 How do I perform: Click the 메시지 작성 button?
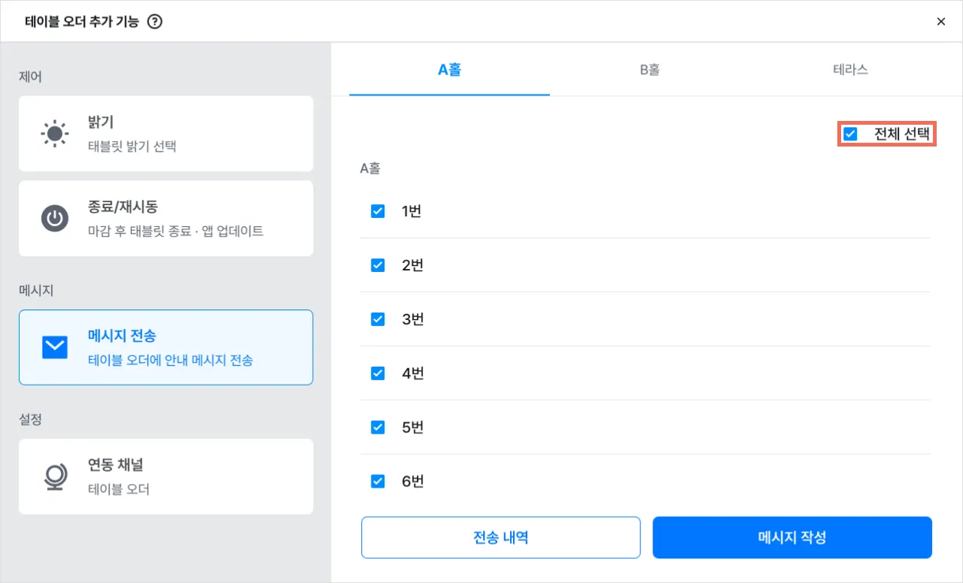coord(792,537)
